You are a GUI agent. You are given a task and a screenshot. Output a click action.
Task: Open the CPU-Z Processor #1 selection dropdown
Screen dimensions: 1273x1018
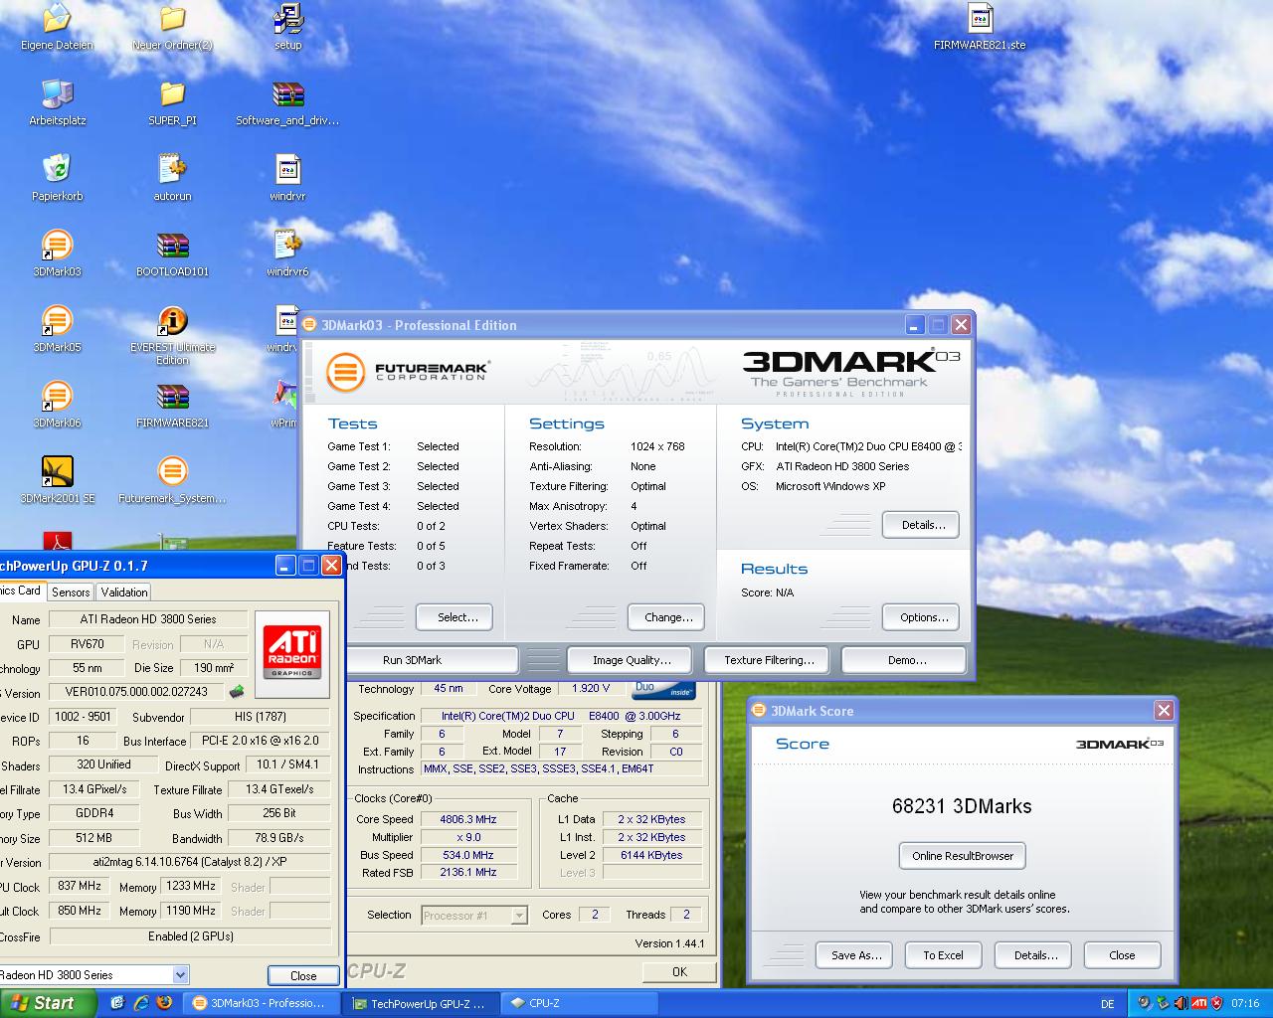coord(519,916)
